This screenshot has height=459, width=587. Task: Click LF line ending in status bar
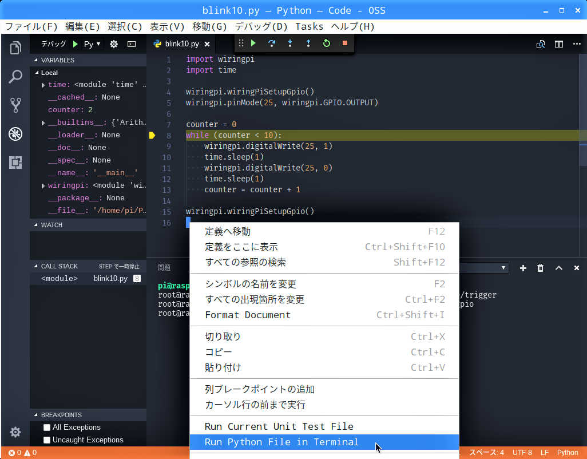(x=545, y=453)
